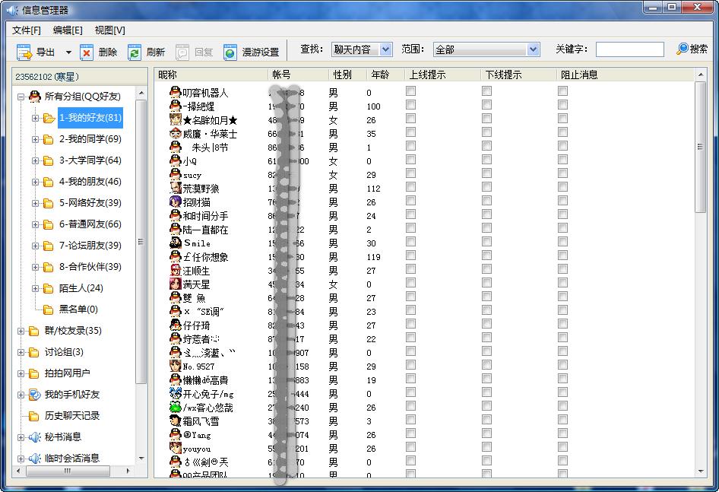
Task: Toggle 下线提示 checkbox for 荒漠野狼
Action: (x=486, y=187)
